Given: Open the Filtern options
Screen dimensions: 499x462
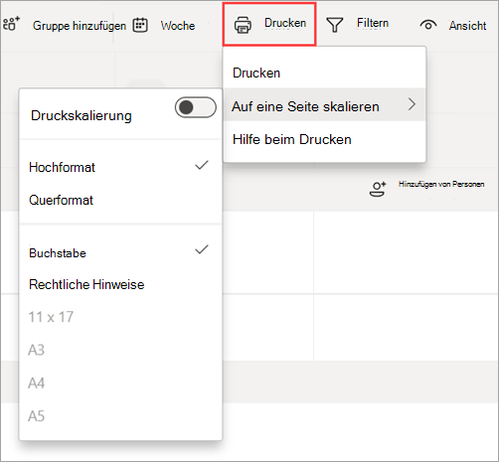Looking at the screenshot, I should (x=373, y=23).
